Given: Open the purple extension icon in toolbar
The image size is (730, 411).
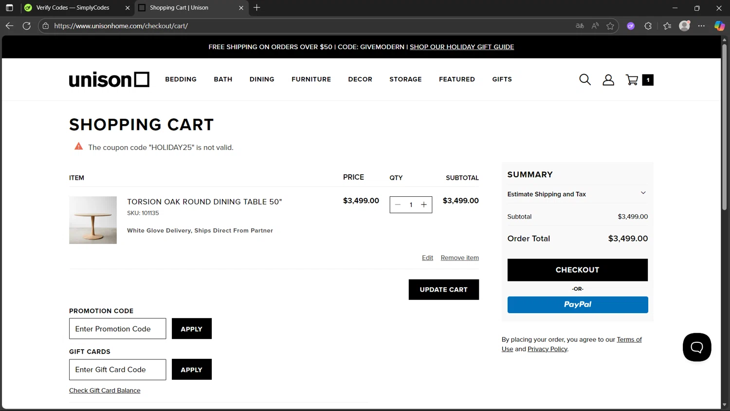Looking at the screenshot, I should tap(631, 26).
